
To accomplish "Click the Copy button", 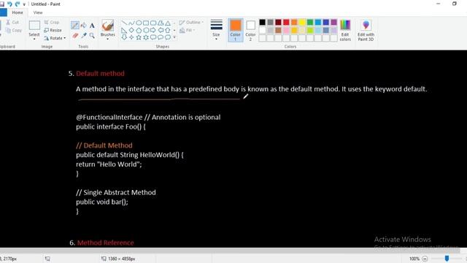I will pyautogui.click(x=14, y=30).
